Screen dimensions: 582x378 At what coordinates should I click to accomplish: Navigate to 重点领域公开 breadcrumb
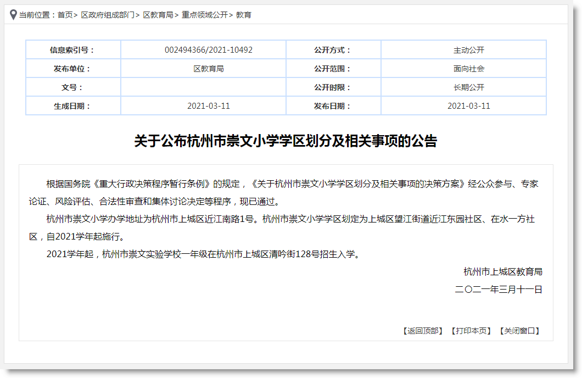204,15
